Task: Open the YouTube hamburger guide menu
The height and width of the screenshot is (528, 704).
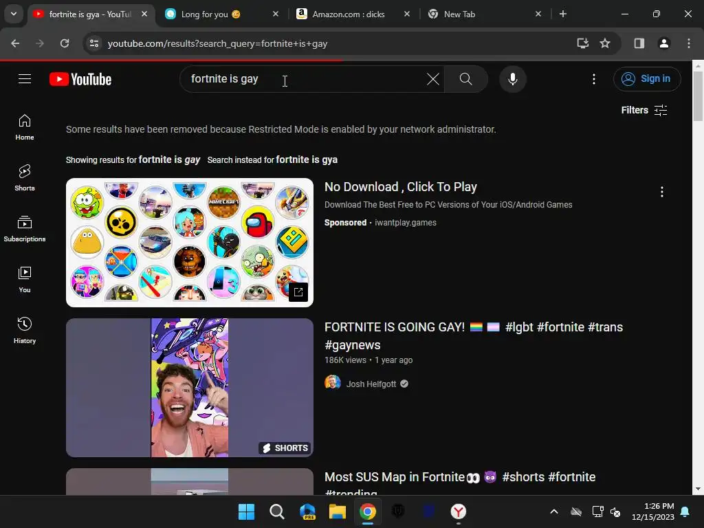Action: coord(25,79)
